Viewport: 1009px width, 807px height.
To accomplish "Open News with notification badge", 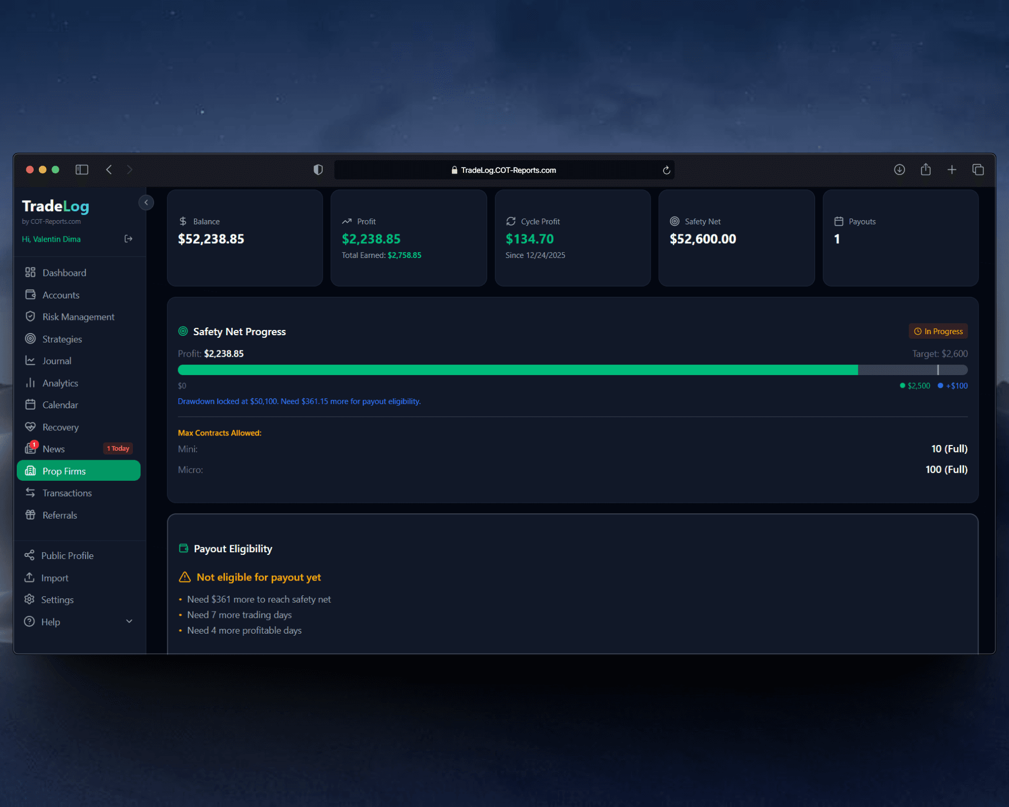I will tap(53, 449).
